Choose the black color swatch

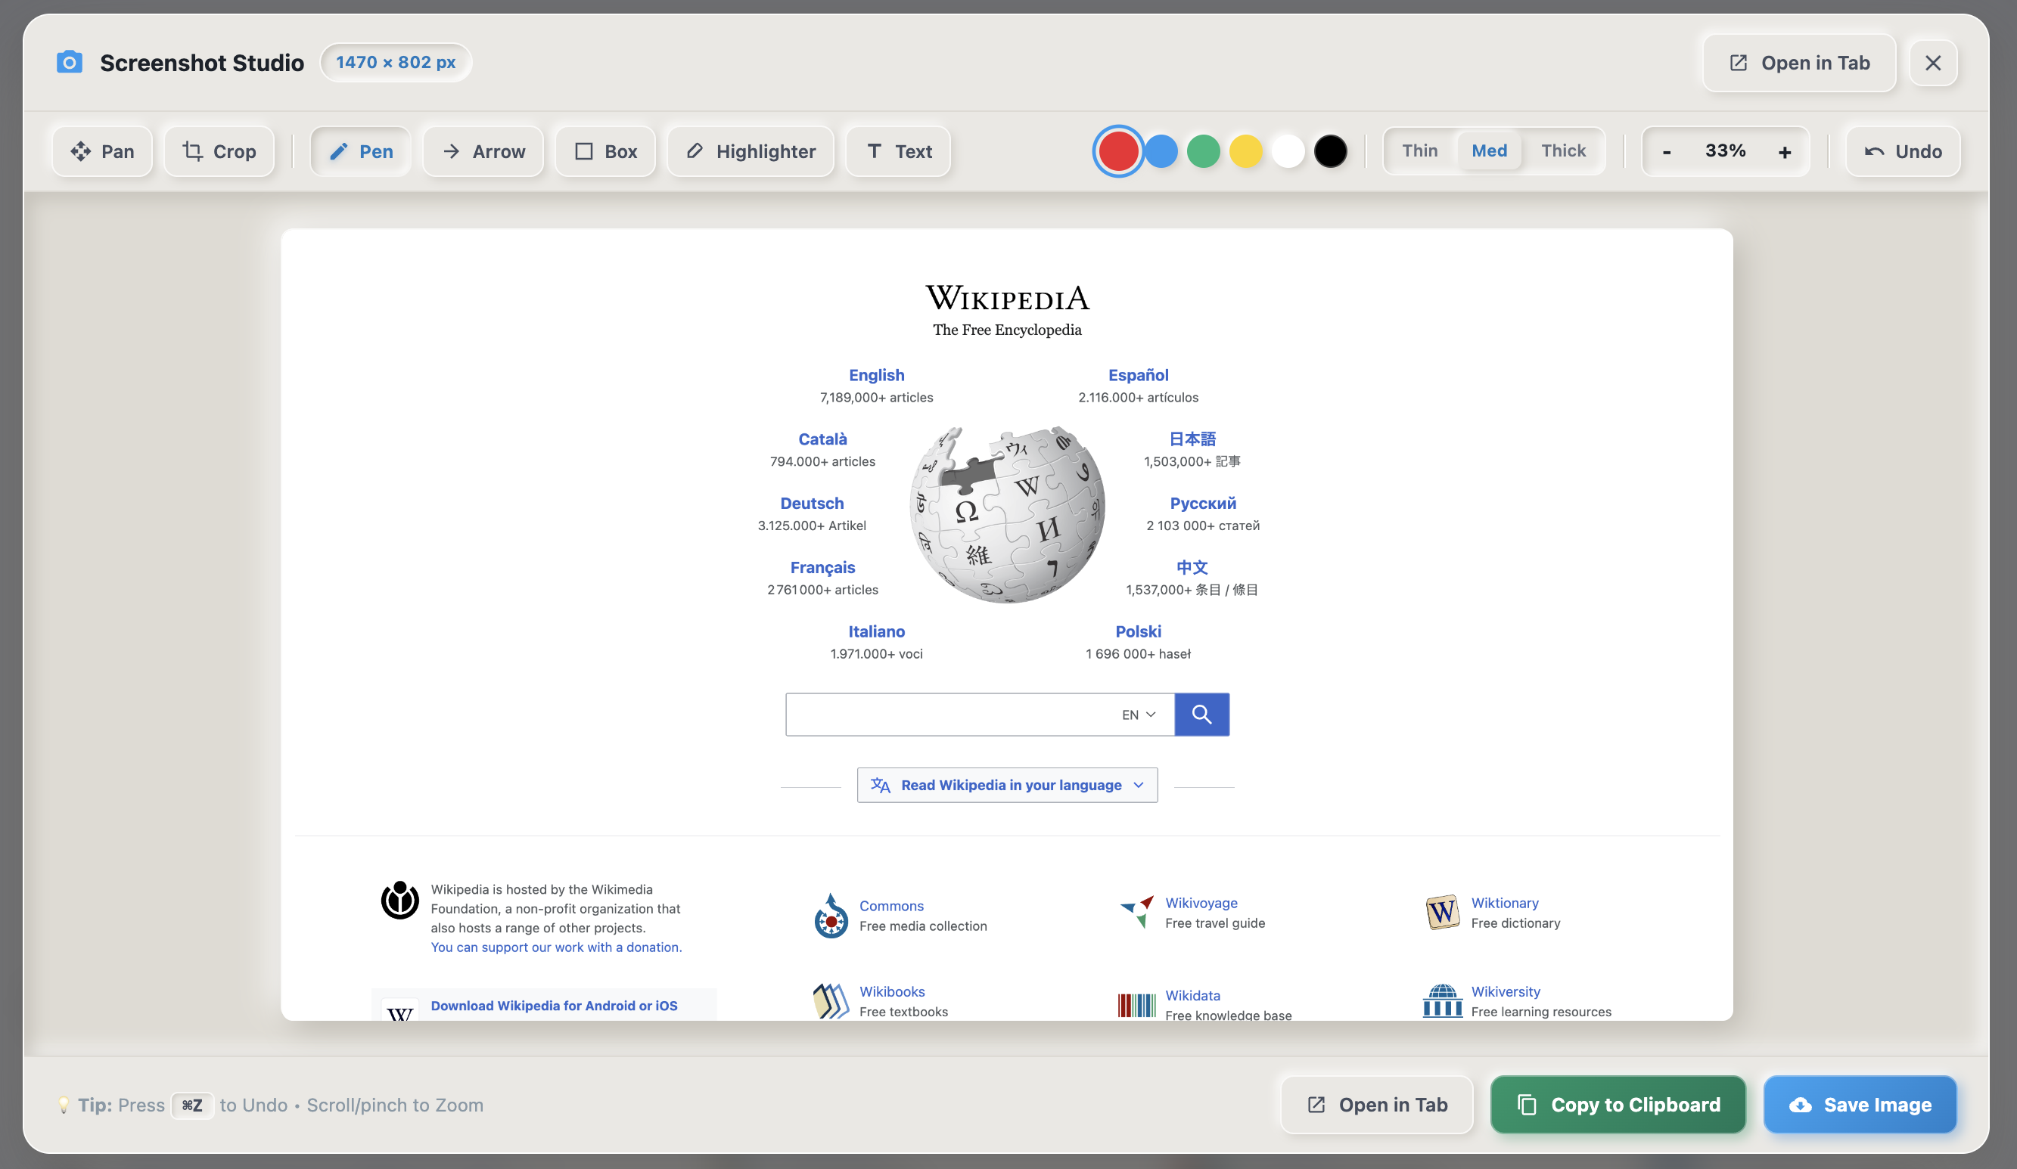pos(1330,151)
